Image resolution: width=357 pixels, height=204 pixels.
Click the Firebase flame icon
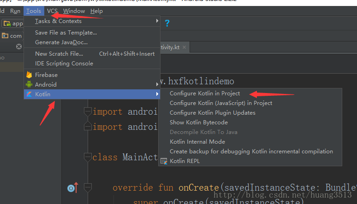[29, 75]
